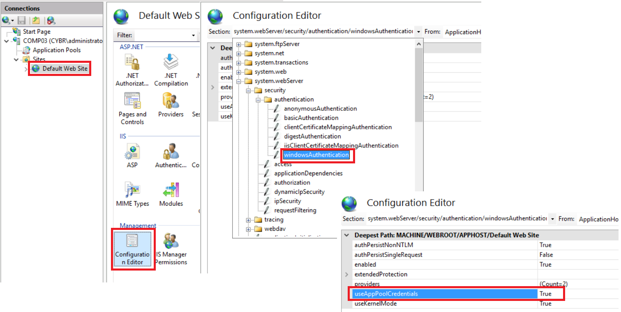621x312 pixels.
Task: Open the ASP feature icon
Action: (x=132, y=154)
